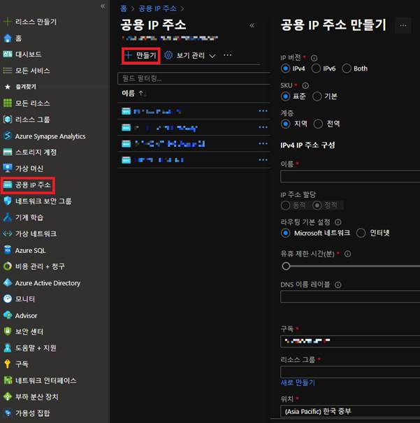Open 리소스 그룹 cube icon
Image resolution: width=420 pixels, height=423 pixels.
tap(8, 120)
